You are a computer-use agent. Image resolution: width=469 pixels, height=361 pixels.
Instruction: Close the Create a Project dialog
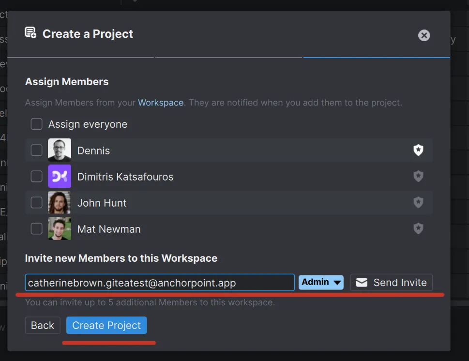pos(424,35)
